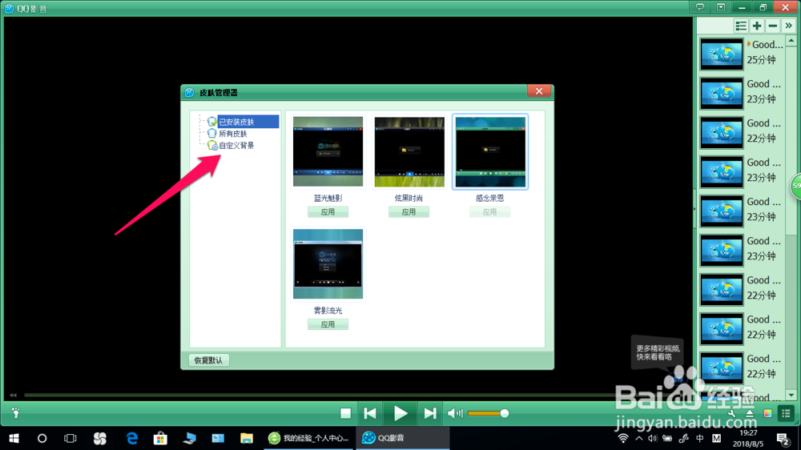Remove an item with the playlist minus button
This screenshot has height=450, width=801.
pos(773,26)
